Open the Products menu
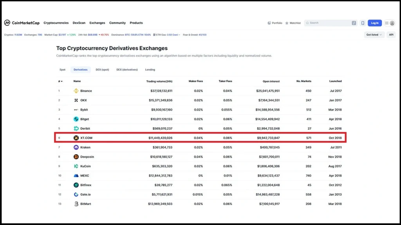The image size is (401, 225). [x=136, y=23]
